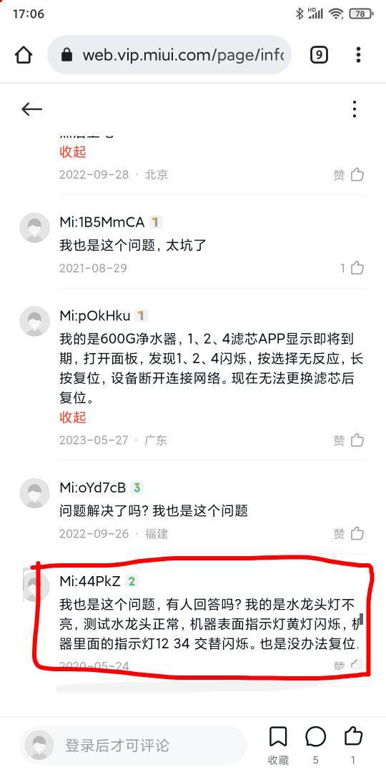Open Mi:1B5MmCA's avatar profile
Viewport: 386px width, 772px height.
pyautogui.click(x=34, y=228)
